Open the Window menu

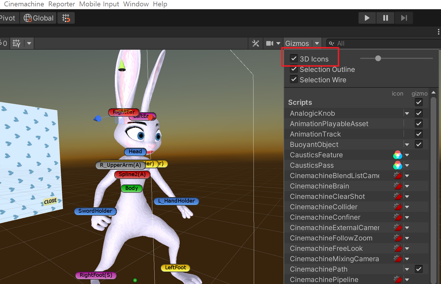tap(136, 4)
